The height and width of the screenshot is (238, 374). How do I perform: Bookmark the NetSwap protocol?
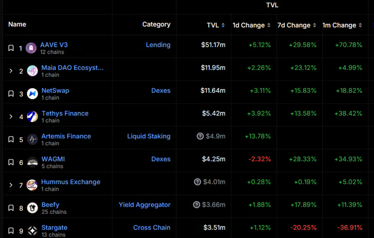point(11,94)
